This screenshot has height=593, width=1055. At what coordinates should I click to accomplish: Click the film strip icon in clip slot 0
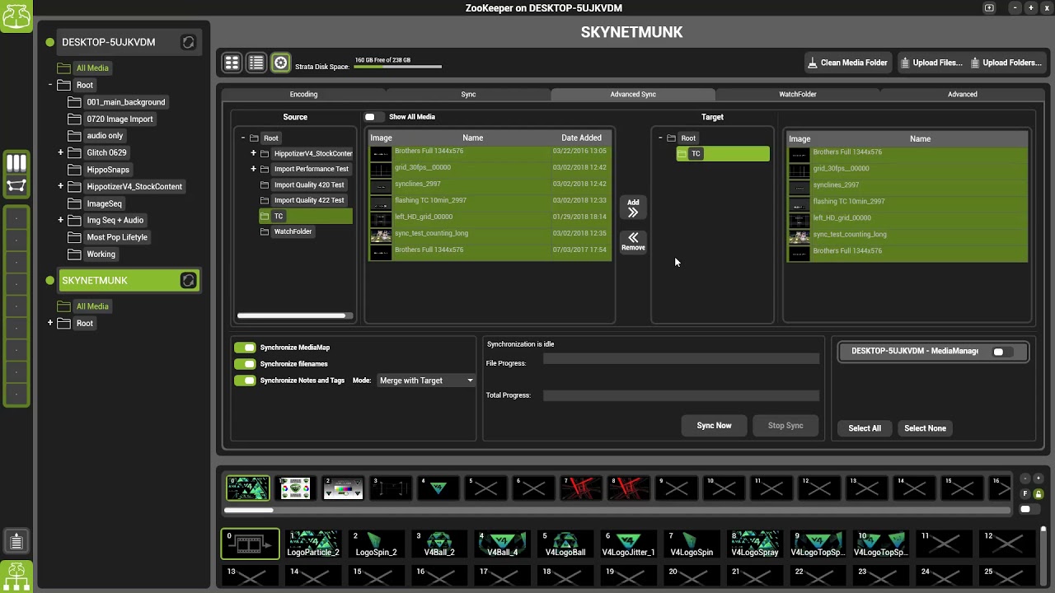point(250,544)
